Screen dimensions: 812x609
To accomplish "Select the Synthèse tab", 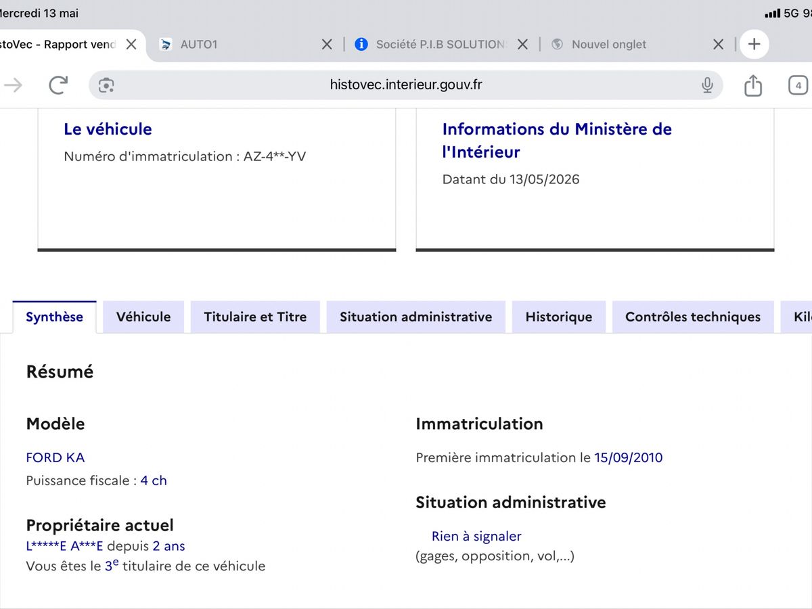I will (55, 317).
